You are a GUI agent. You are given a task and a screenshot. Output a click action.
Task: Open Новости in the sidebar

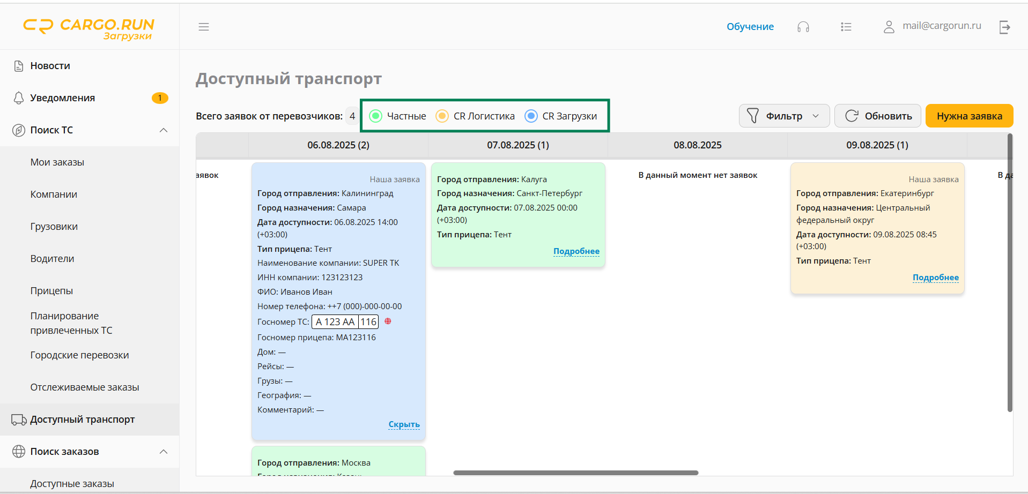[x=50, y=66]
